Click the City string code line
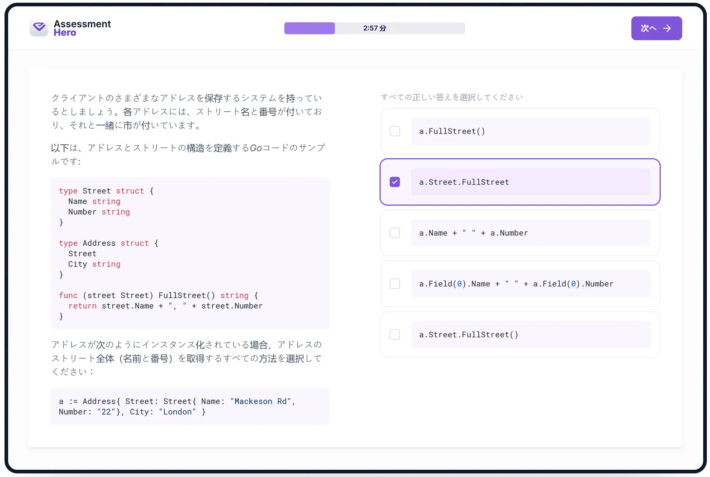The width and height of the screenshot is (710, 477). [x=94, y=264]
